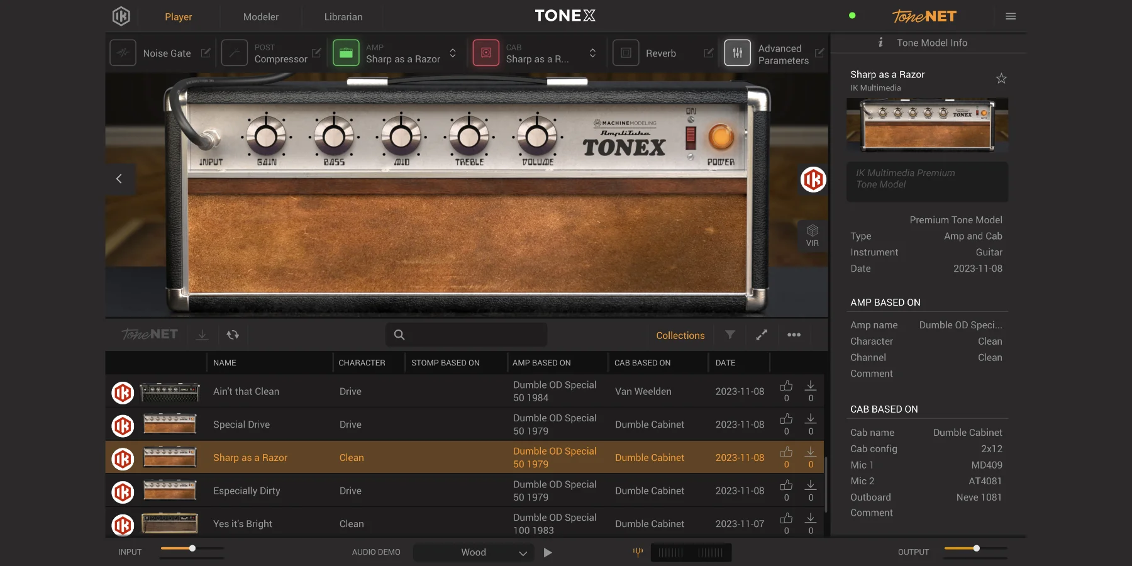The width and height of the screenshot is (1132, 566).
Task: Click the ToneNET filter icon
Action: pos(730,335)
